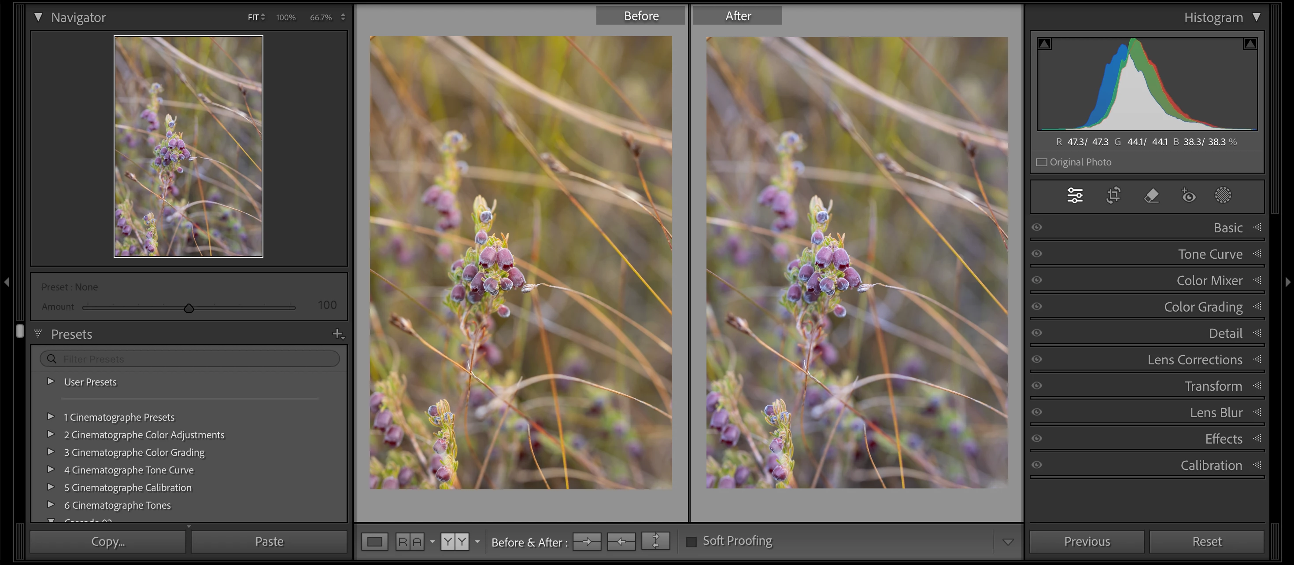Select the Healing eraser tool
The height and width of the screenshot is (565, 1294).
tap(1151, 195)
